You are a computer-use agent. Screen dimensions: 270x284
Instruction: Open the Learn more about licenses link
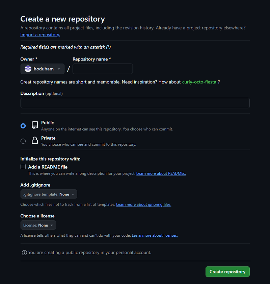pos(155,235)
